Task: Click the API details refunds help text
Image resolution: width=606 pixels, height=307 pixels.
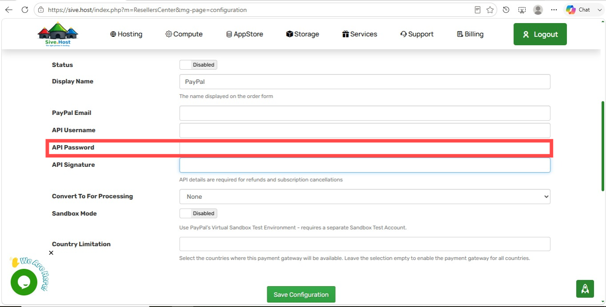Action: click(x=261, y=180)
